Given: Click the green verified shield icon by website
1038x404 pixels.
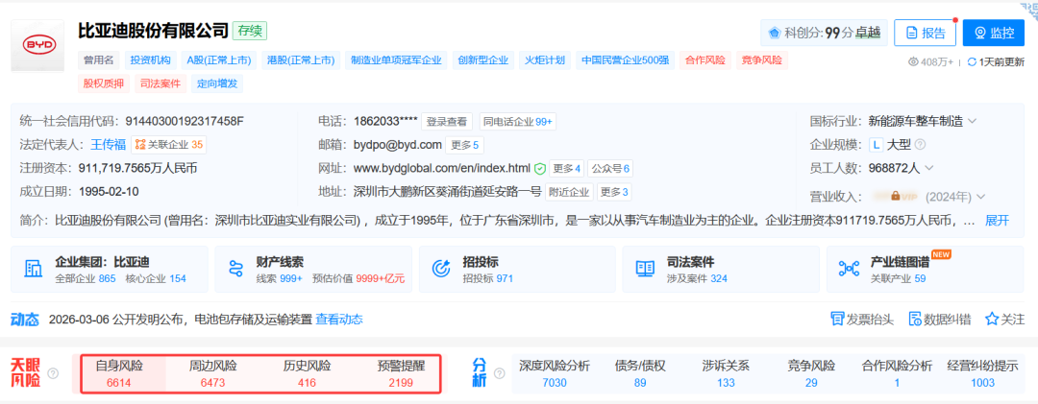Looking at the screenshot, I should coord(540,169).
